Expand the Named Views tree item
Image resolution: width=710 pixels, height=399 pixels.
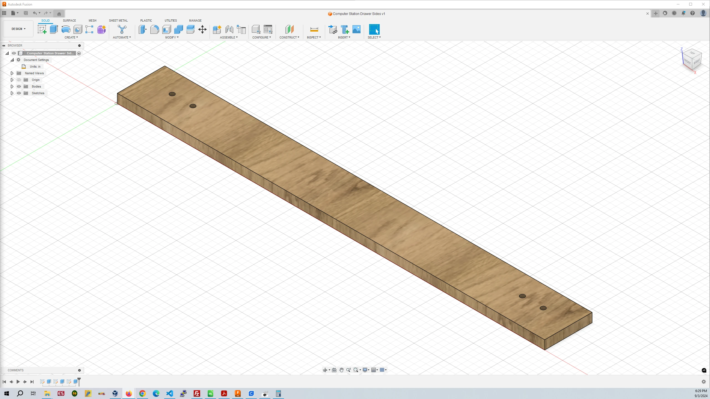12,73
